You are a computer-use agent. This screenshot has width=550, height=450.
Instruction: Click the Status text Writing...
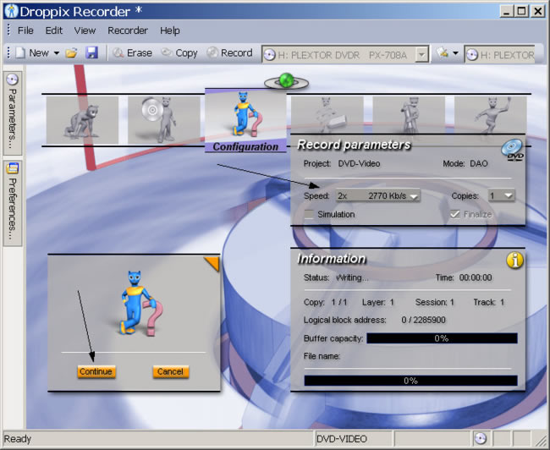click(352, 277)
